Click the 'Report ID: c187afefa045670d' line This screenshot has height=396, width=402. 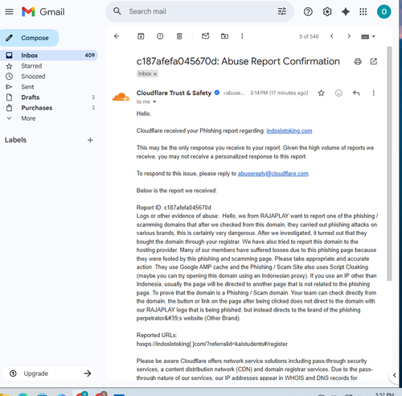[174, 208]
